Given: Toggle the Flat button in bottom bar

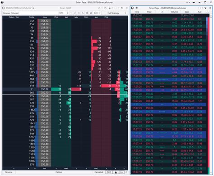Looking at the screenshot, I should [x=121, y=172].
